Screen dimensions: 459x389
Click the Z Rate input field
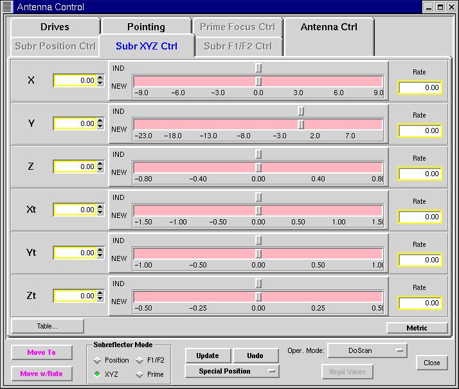point(420,174)
